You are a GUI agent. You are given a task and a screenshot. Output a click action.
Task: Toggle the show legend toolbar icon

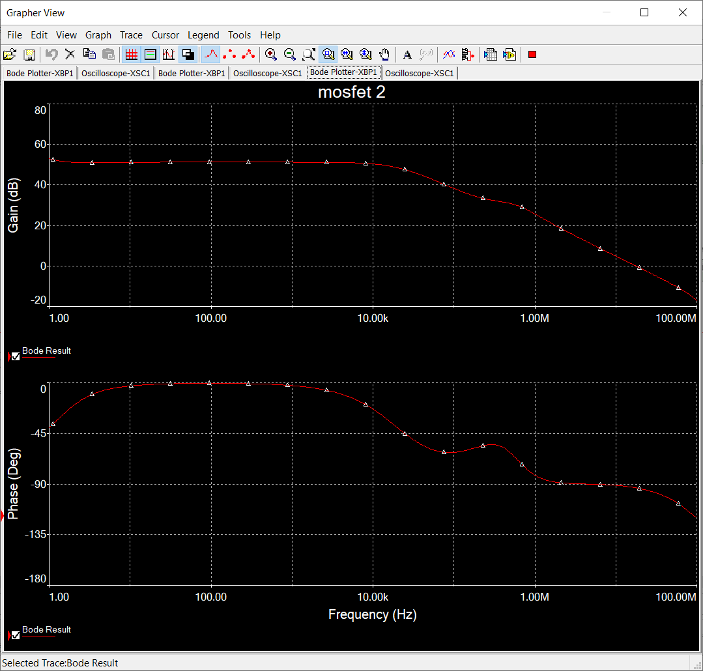151,55
